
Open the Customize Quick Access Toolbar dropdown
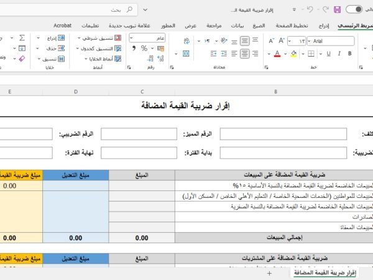[x=294, y=9]
